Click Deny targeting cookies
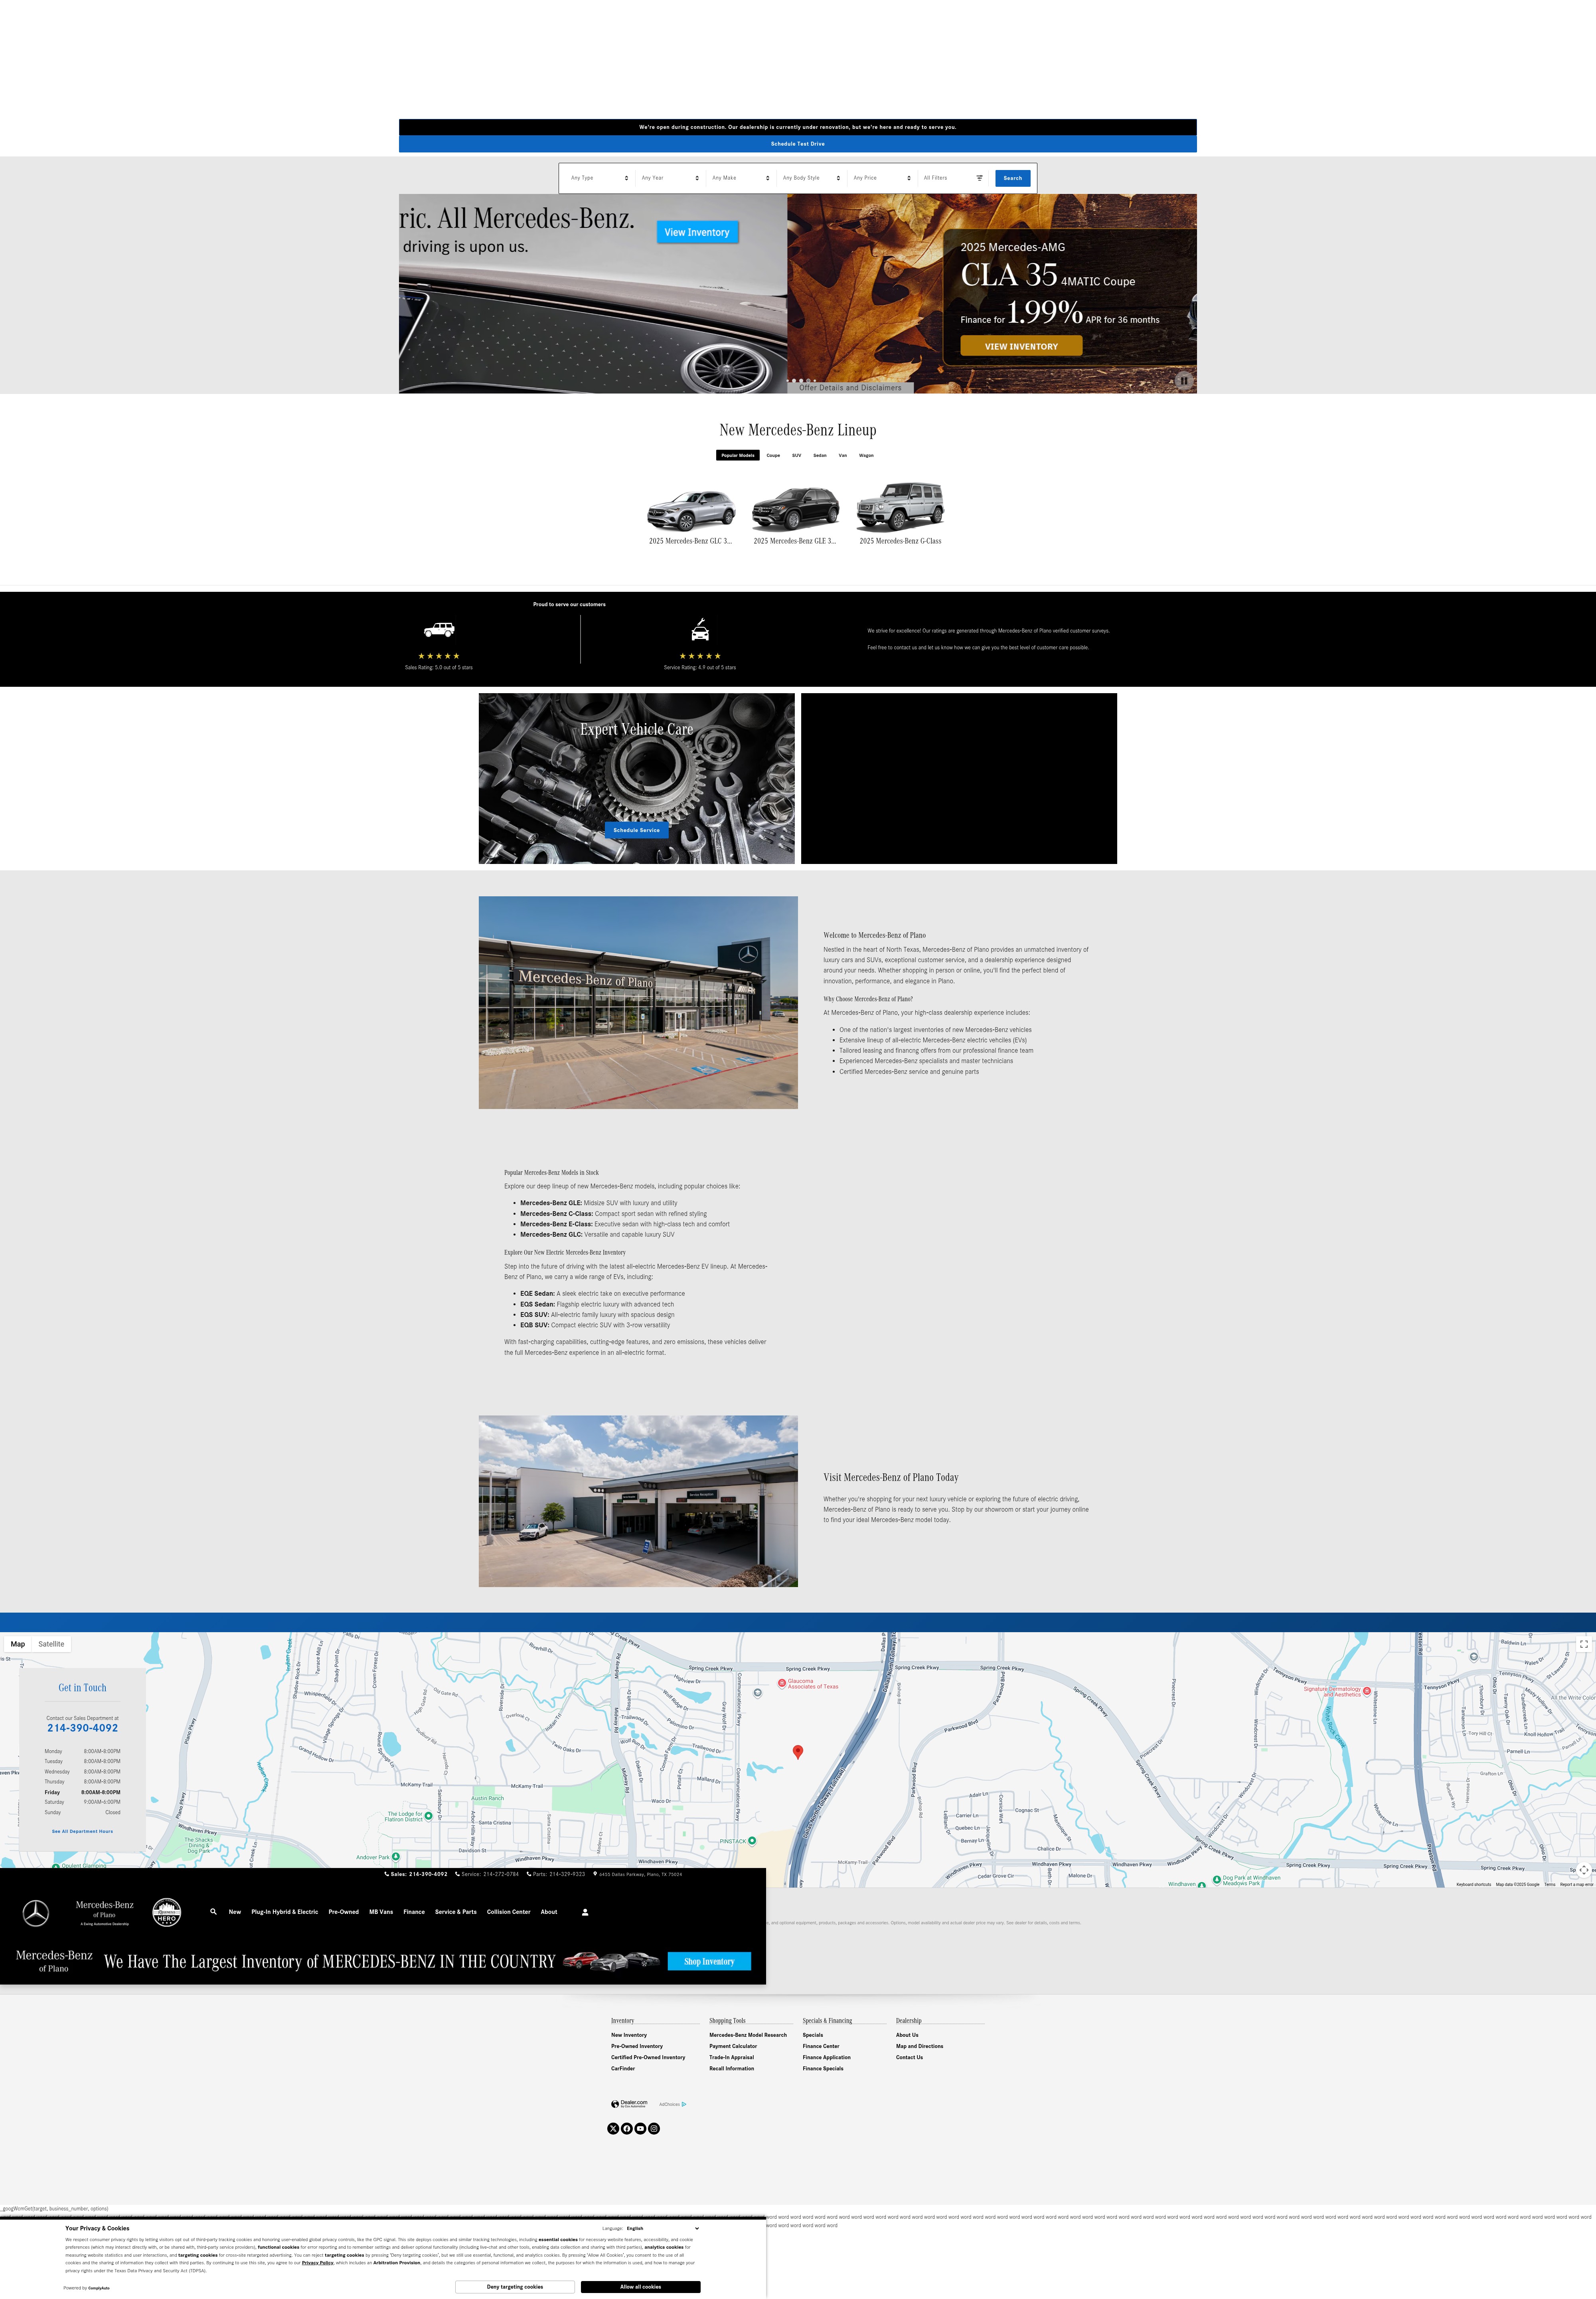1596x2299 pixels. (x=515, y=2287)
